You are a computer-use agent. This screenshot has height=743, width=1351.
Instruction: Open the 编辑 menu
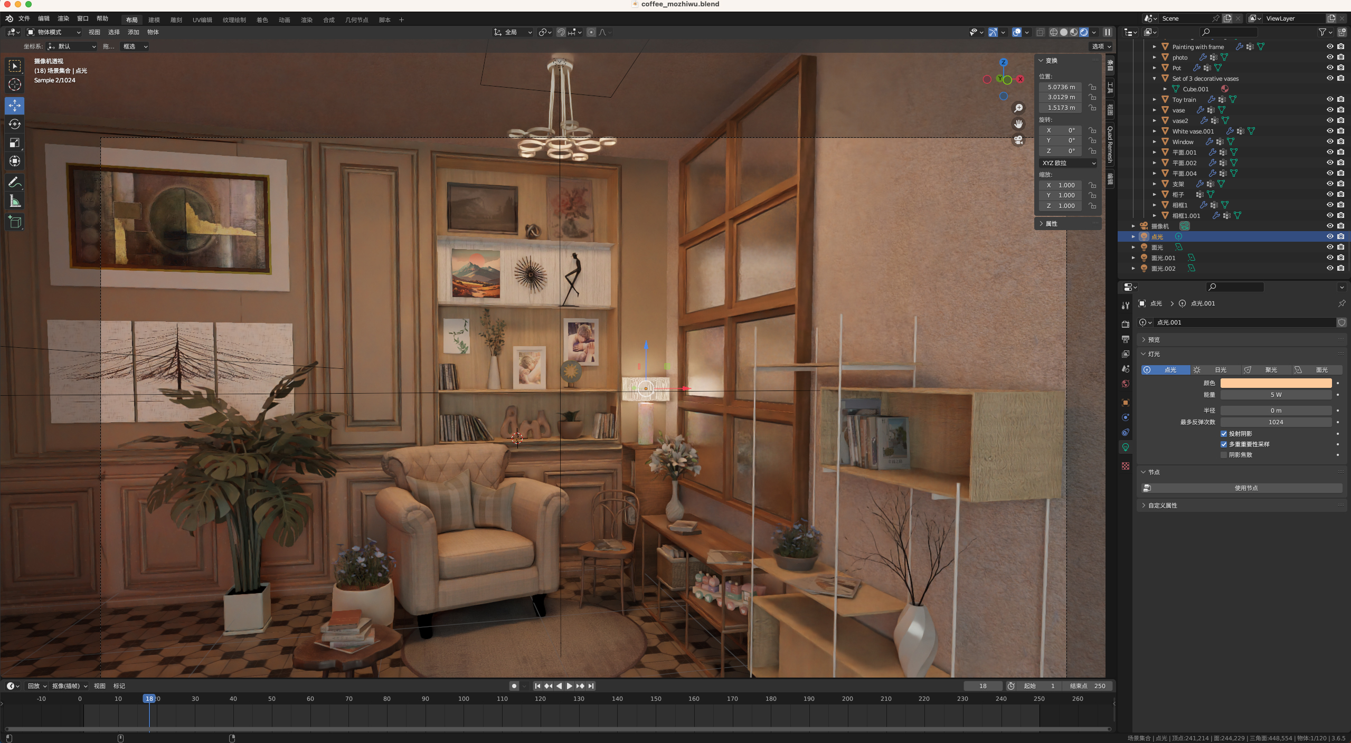click(x=43, y=18)
